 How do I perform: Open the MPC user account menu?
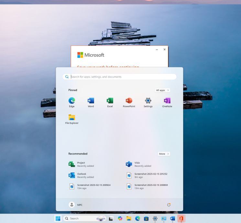point(76,205)
